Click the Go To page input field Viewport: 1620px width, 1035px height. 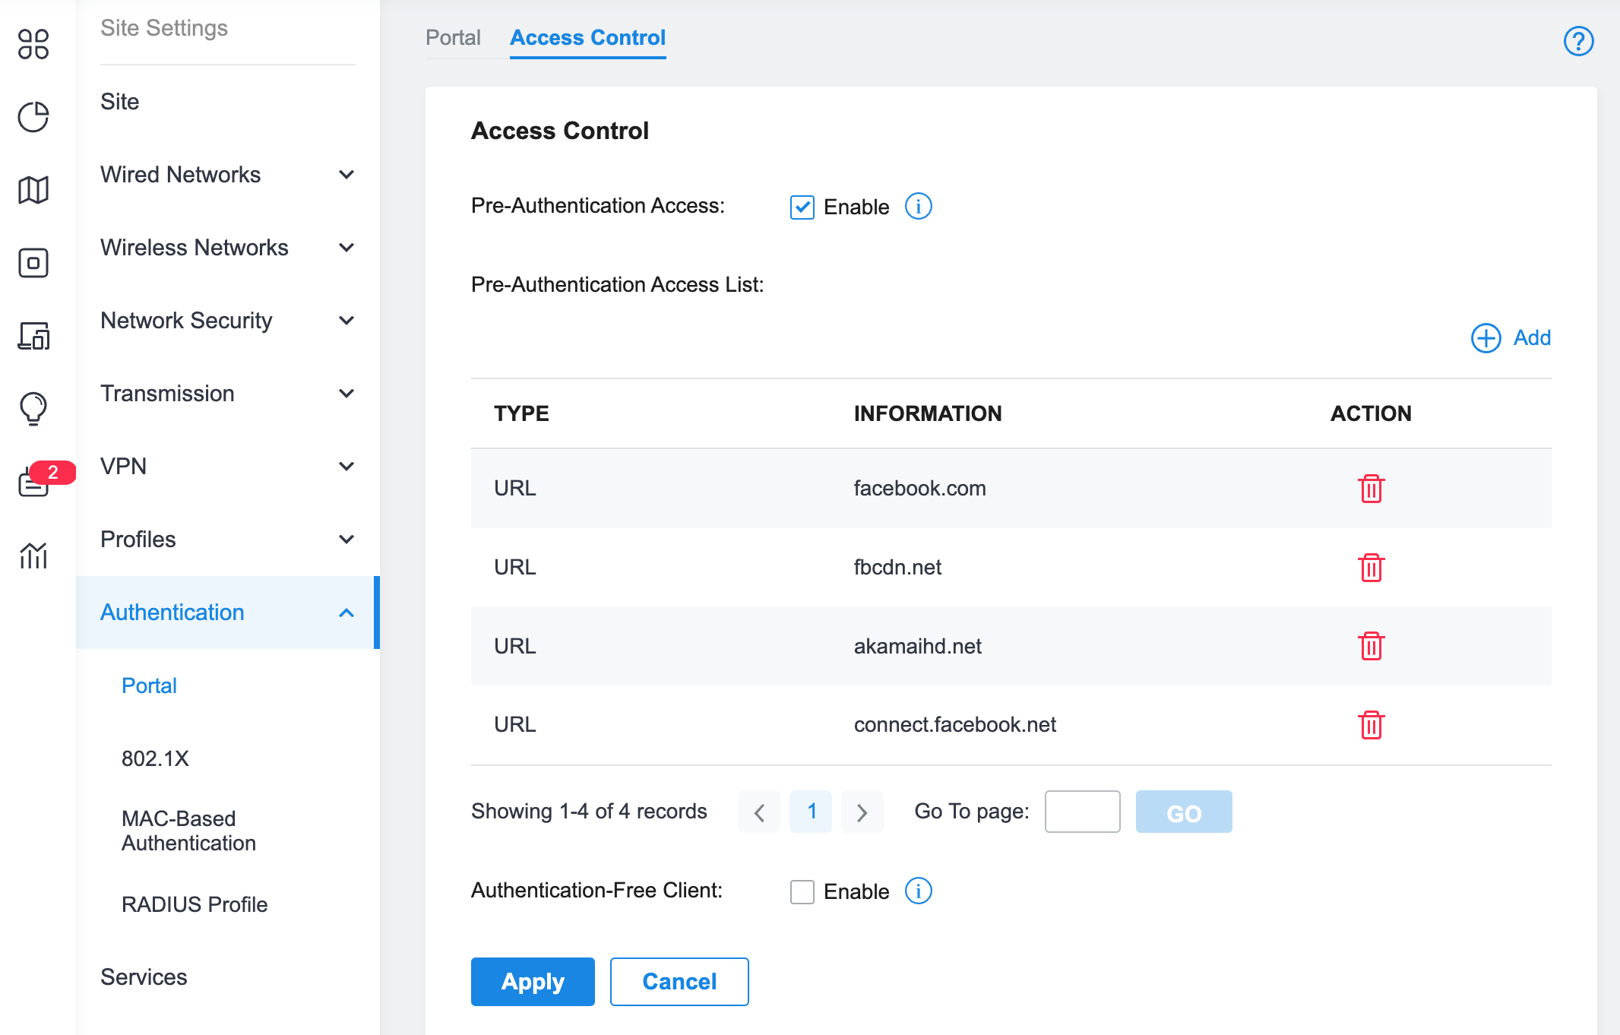tap(1082, 812)
